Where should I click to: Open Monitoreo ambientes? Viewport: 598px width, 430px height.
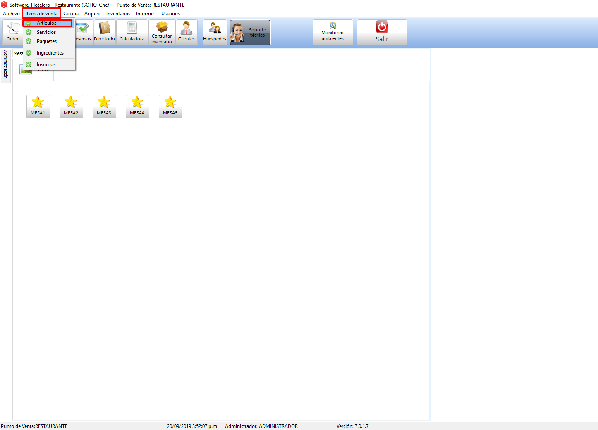333,32
